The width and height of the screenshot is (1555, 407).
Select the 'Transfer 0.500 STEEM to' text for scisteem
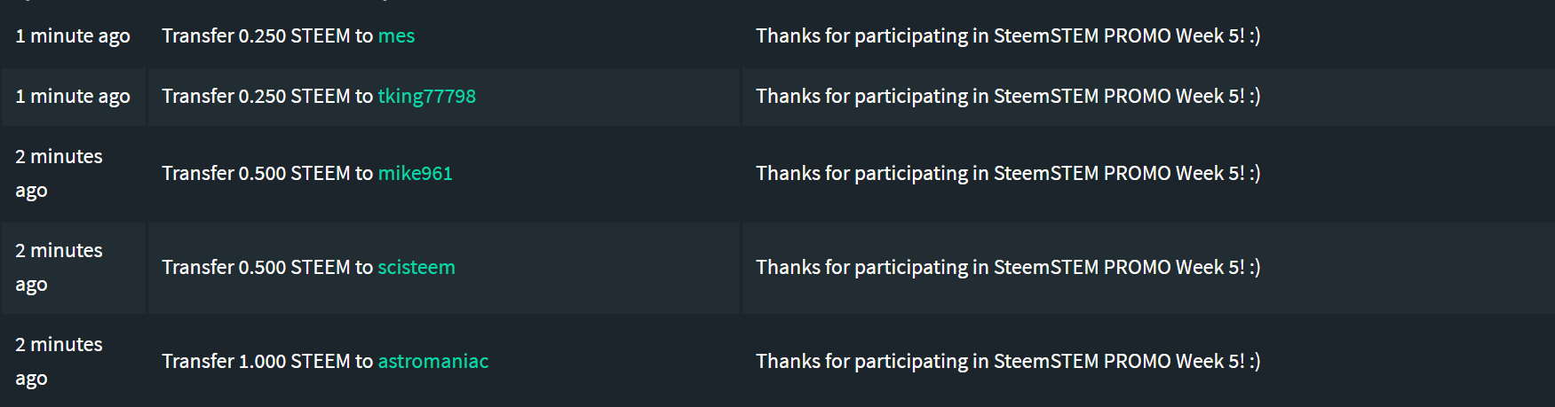click(x=267, y=268)
